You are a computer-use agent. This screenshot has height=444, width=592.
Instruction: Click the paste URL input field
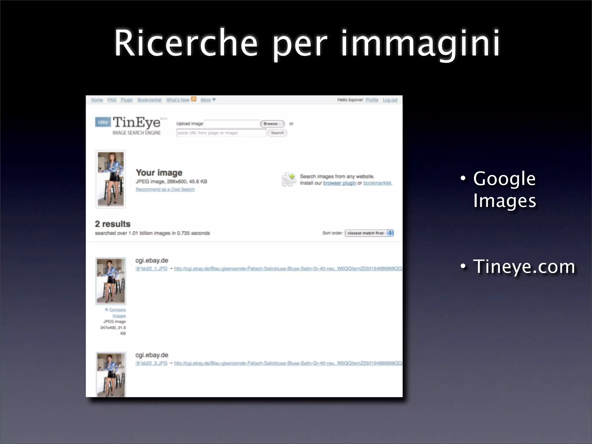tap(221, 133)
